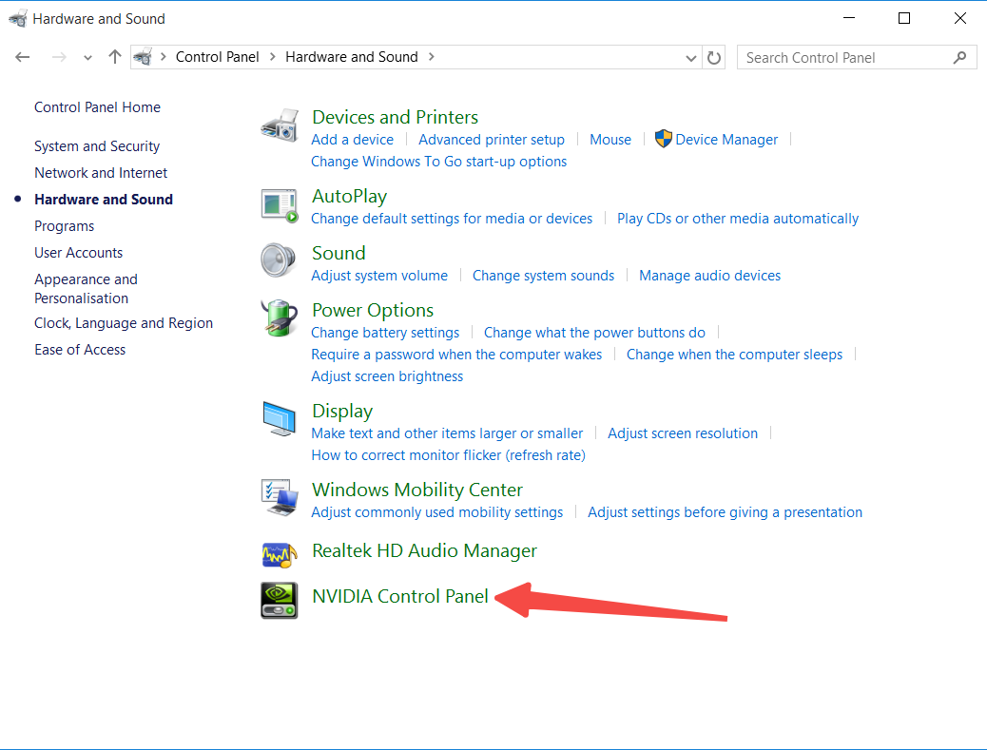987x750 pixels.
Task: Click Add a device
Action: pyautogui.click(x=353, y=139)
